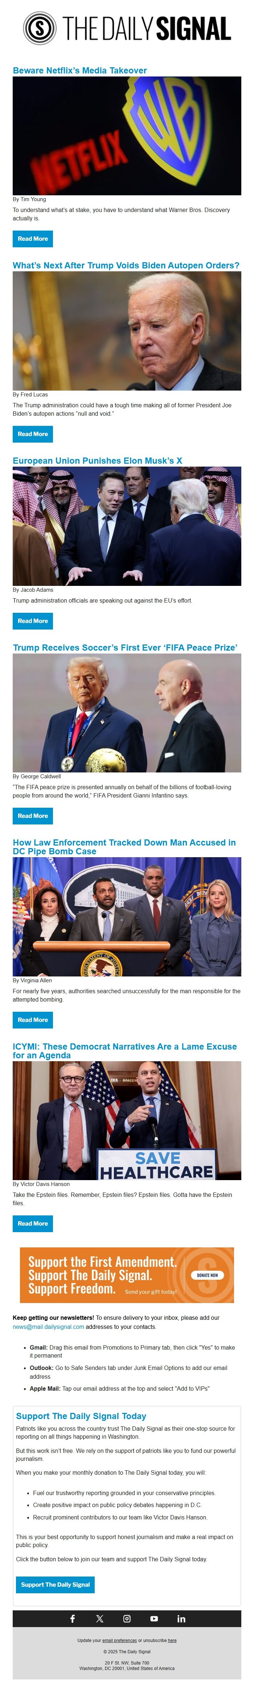Open the Netflix and Warner Bros image
254x1694 pixels.
coord(127,136)
